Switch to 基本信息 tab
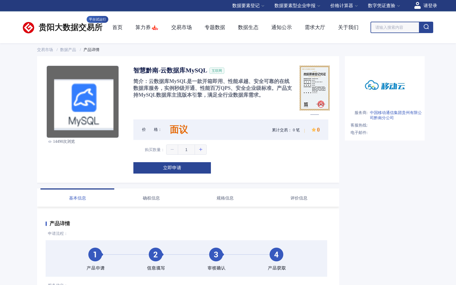The height and width of the screenshot is (285, 456). 78,198
